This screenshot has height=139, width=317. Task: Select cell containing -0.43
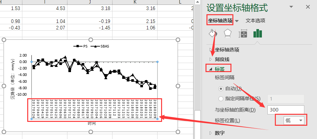(x=11, y=28)
